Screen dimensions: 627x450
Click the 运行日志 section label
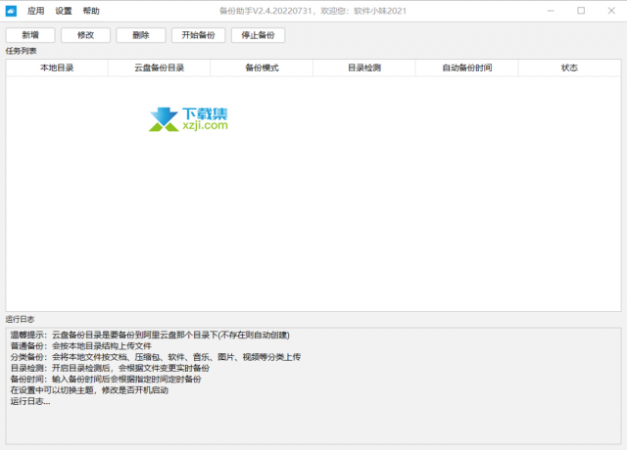[20, 319]
